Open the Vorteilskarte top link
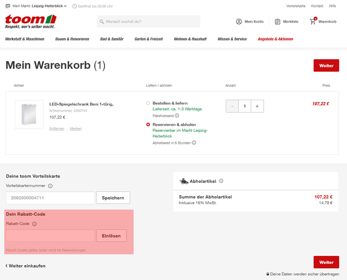 coord(296,6)
